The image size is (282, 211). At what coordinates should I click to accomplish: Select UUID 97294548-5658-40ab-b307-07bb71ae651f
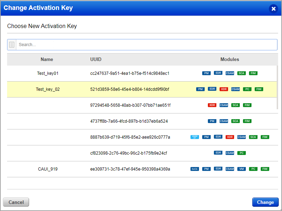(131, 105)
